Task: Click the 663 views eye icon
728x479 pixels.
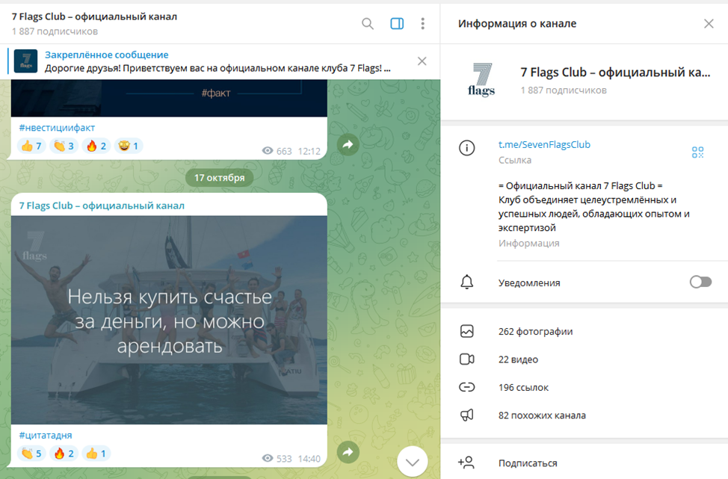Action: click(x=268, y=151)
